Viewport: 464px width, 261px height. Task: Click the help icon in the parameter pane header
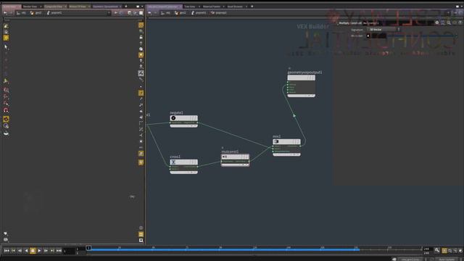[460, 22]
